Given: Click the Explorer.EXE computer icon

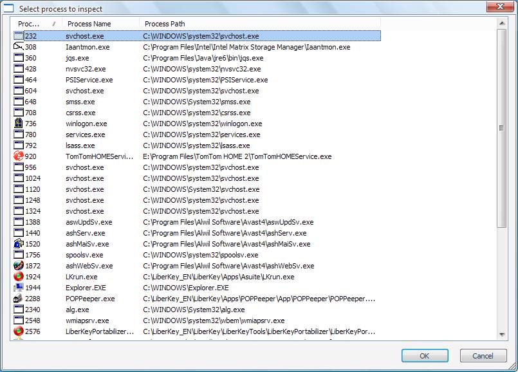Looking at the screenshot, I should [x=19, y=288].
